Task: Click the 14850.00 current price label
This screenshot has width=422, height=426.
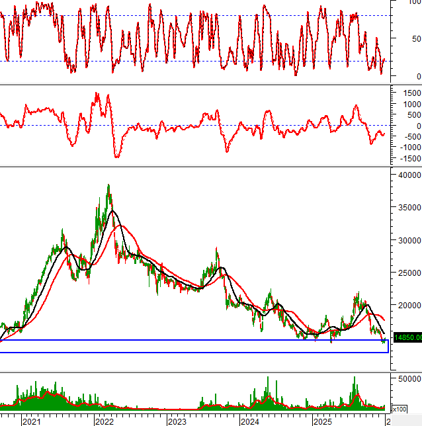Action: tap(407, 337)
